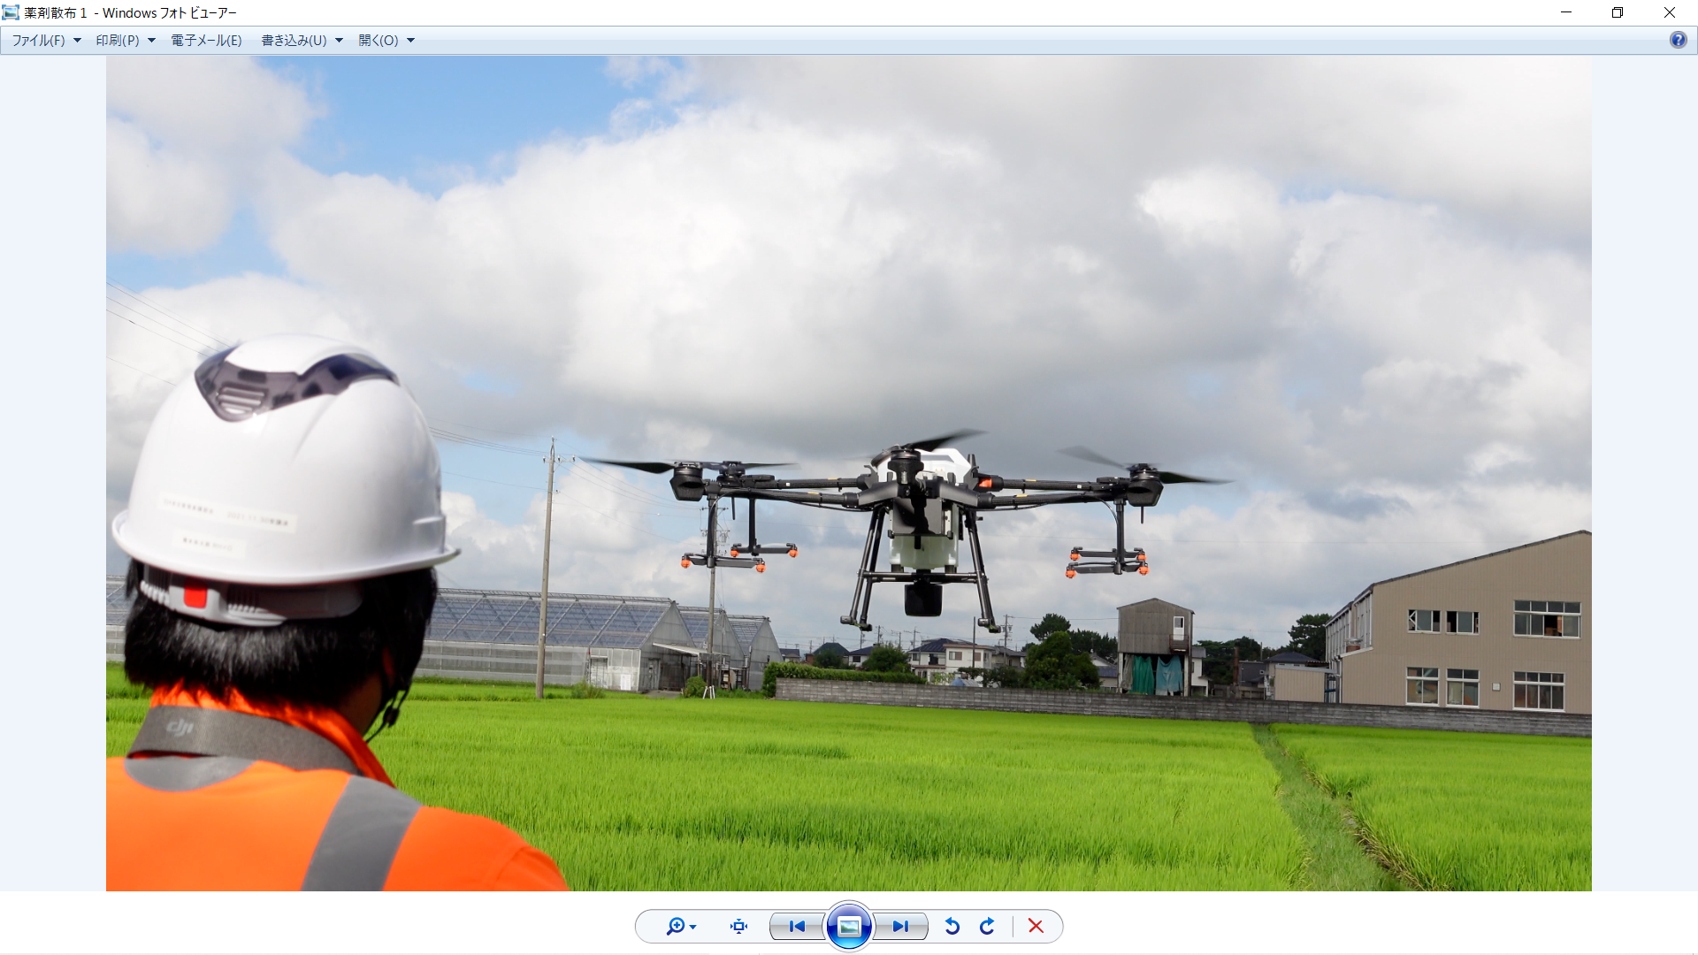Go to the previous photo
Screen dimensions: 1698x955
point(797,926)
